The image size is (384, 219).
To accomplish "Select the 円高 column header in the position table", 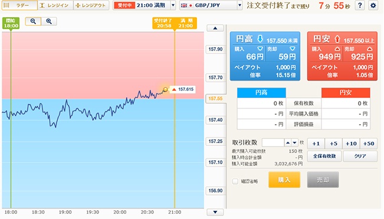I will click(x=261, y=92).
